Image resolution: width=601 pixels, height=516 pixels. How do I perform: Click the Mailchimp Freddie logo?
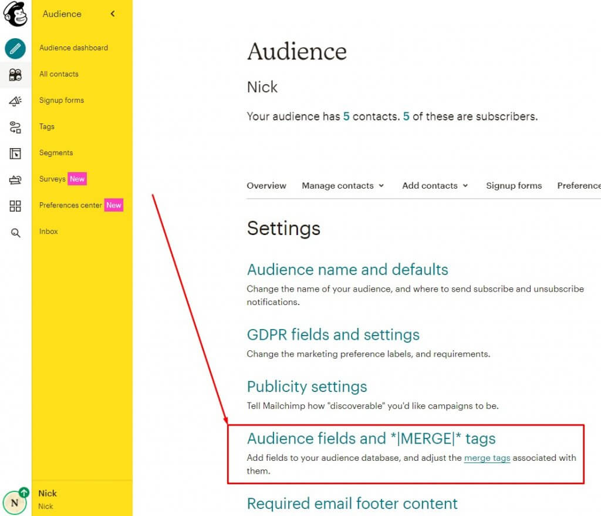click(15, 15)
